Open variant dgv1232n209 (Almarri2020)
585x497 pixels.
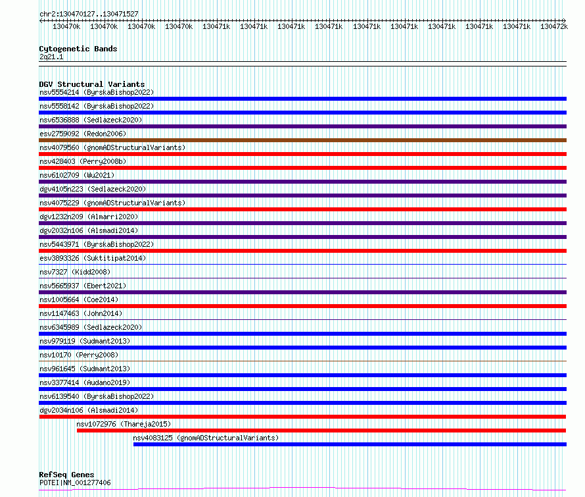(x=89, y=217)
